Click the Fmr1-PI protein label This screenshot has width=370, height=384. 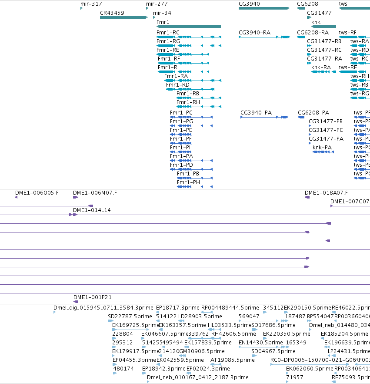pos(180,148)
